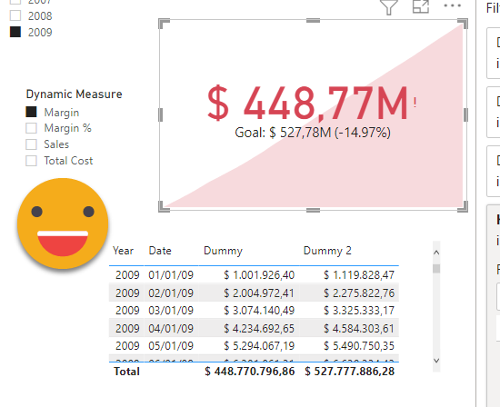Click the $ 5.490.750,35 Dummy 2 cell
Screen dimensions: 500x407
(x=359, y=345)
